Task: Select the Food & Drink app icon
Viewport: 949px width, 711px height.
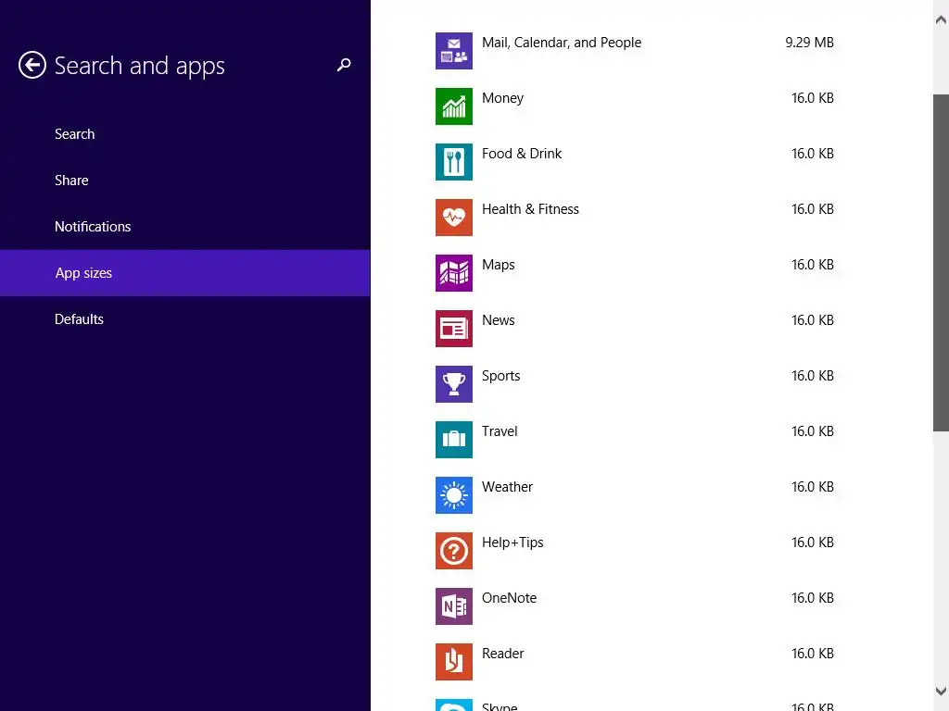Action: [454, 162]
